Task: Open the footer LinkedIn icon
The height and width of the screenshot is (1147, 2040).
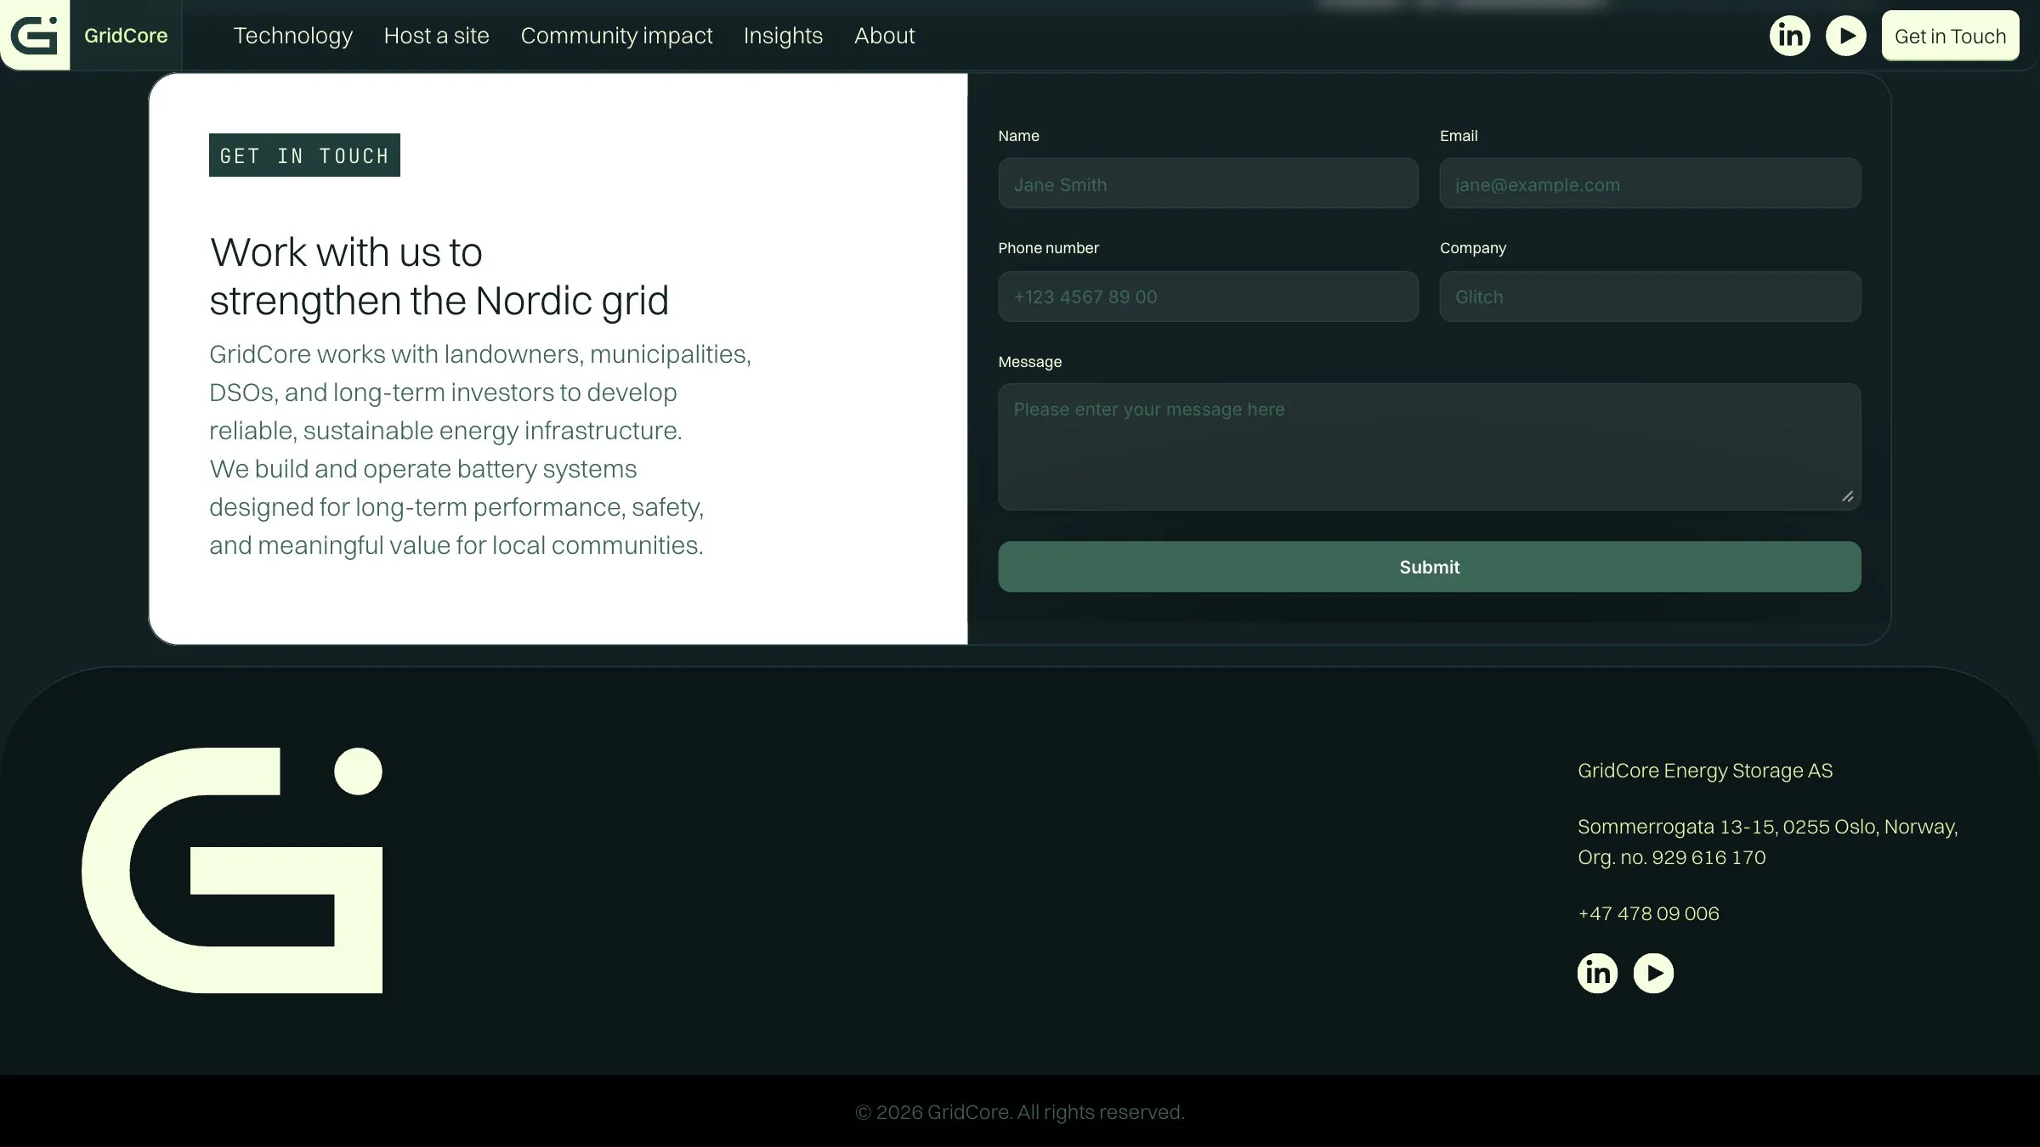Action: point(1597,973)
